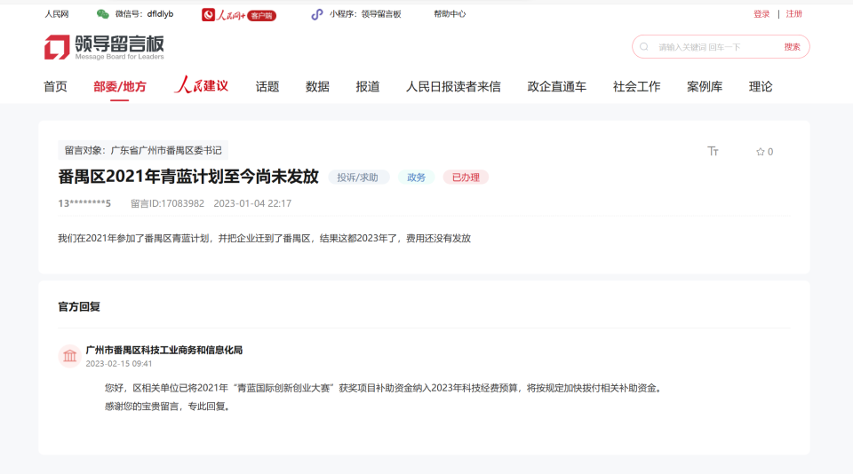Open the 话题 nav item

click(267, 86)
